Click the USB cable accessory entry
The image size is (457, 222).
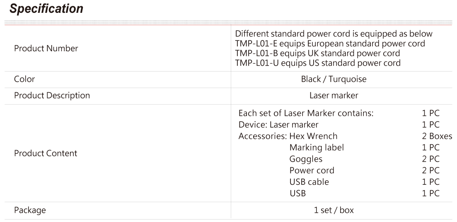(309, 182)
